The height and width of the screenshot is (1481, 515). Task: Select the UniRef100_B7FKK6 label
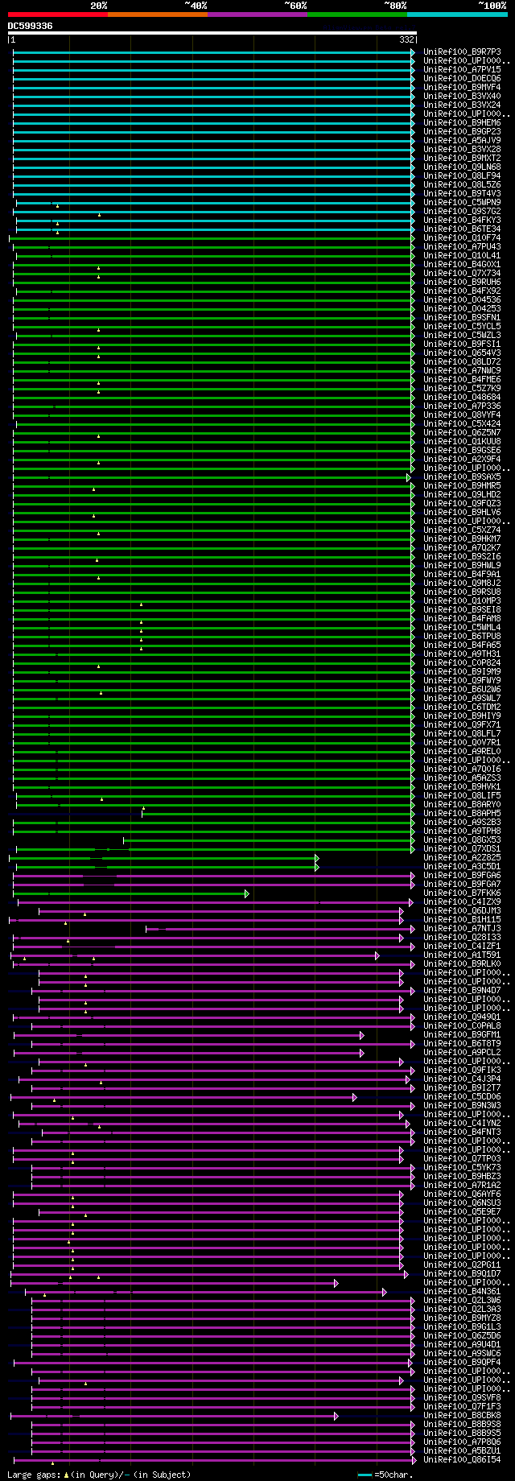463,893
